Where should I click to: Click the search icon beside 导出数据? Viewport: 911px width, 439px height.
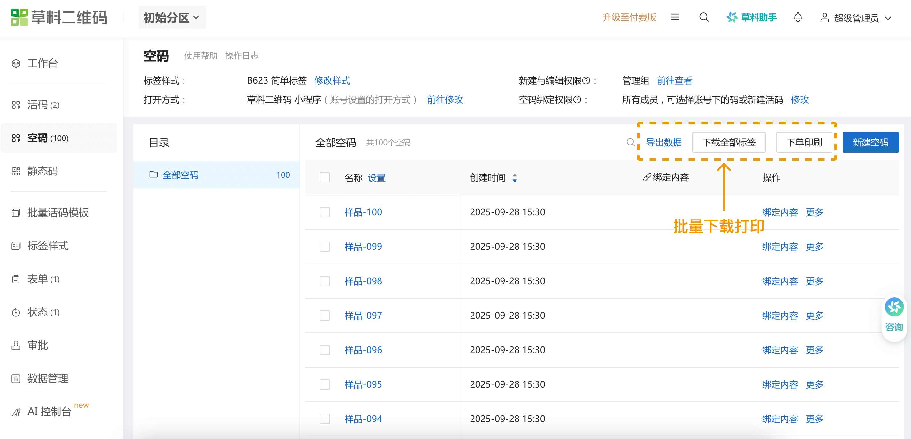pyautogui.click(x=630, y=142)
